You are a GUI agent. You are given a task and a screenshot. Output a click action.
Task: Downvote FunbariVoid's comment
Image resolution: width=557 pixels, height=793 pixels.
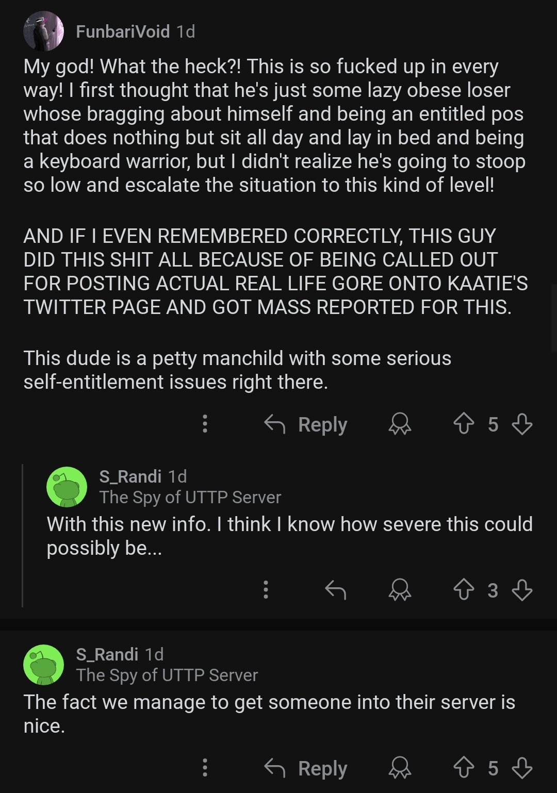click(x=522, y=424)
